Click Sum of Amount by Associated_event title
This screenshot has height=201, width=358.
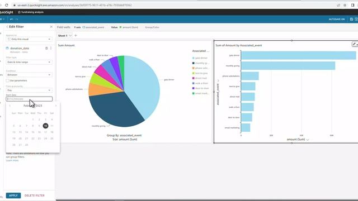coord(239,45)
